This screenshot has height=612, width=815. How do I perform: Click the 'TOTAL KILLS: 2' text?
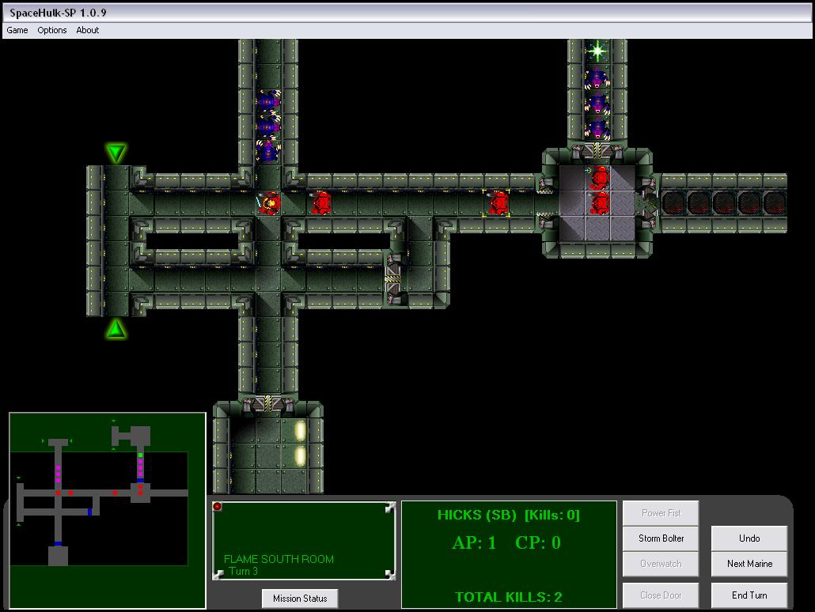coord(508,597)
